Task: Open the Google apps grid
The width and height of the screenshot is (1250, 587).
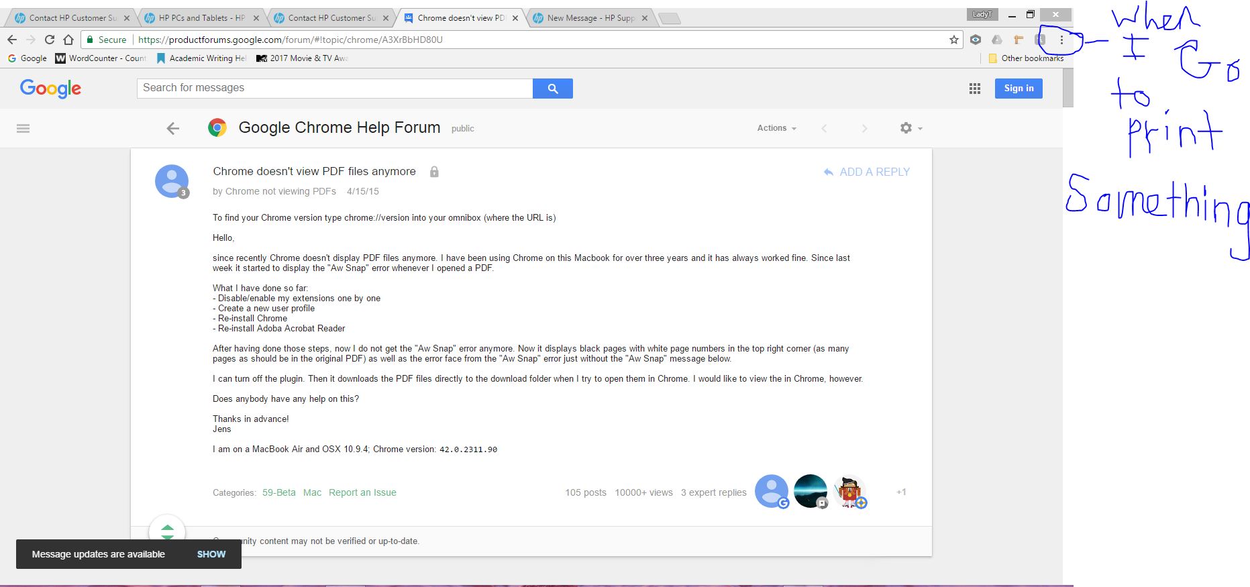Action: tap(975, 89)
